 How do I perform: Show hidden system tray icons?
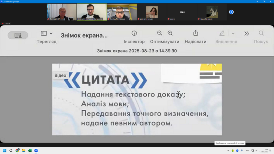point(228,151)
